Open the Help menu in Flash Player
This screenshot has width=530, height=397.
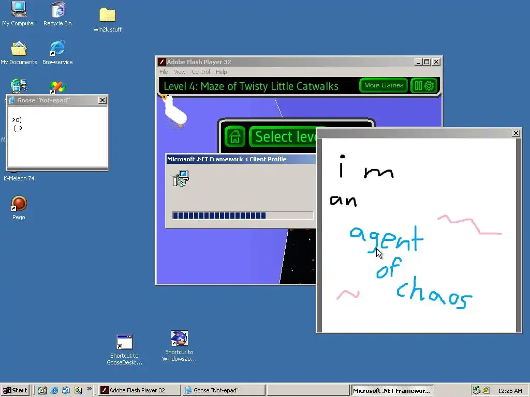coord(221,72)
